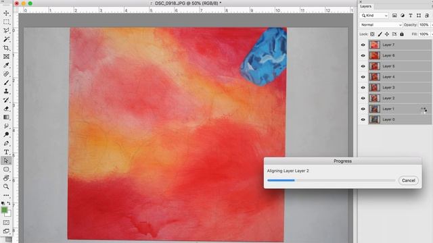Screen dimensions: 433x243
Task: Toggle prevent artboard auto-nesting lock
Action: click(394, 34)
